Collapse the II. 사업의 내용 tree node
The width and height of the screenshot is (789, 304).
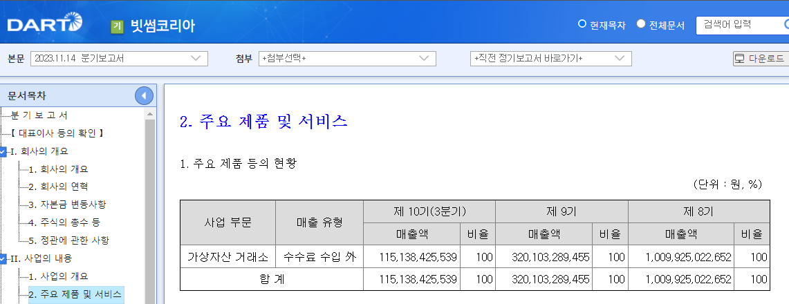(3, 259)
